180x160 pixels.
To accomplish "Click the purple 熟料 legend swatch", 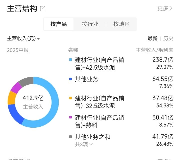I will coord(70,117).
